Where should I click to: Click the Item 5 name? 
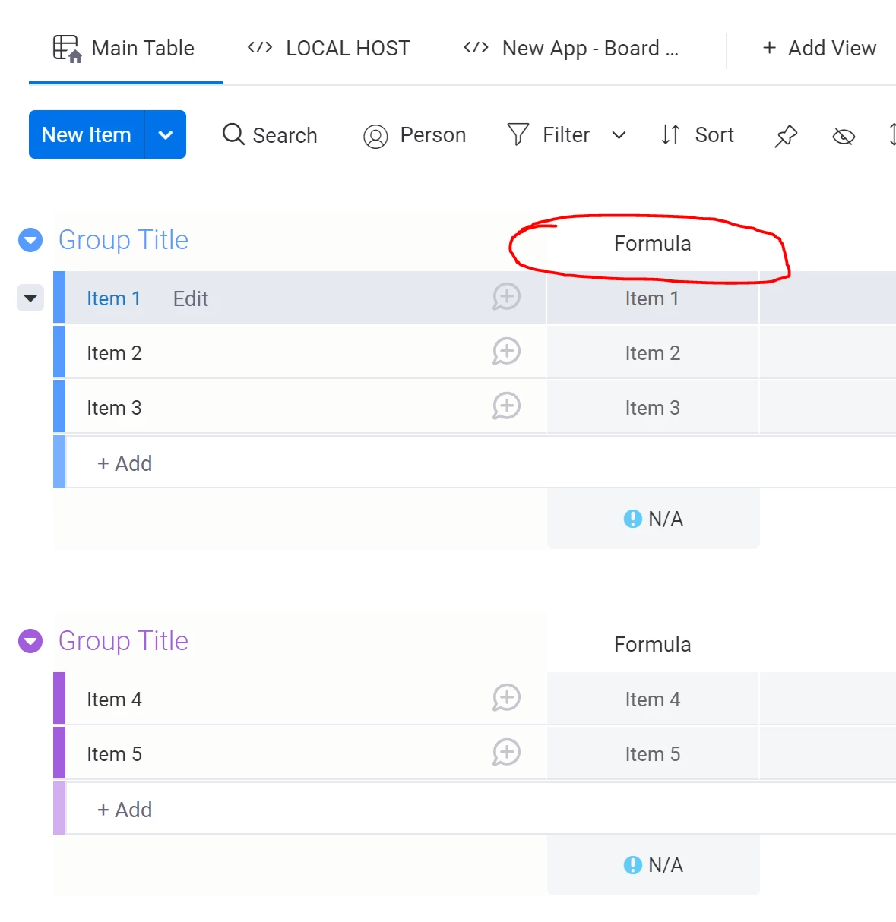click(x=114, y=754)
